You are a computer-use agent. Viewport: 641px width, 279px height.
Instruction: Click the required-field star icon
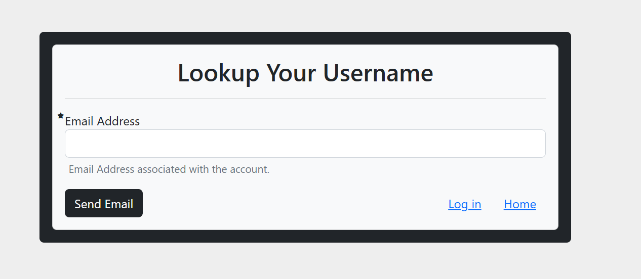pyautogui.click(x=61, y=116)
